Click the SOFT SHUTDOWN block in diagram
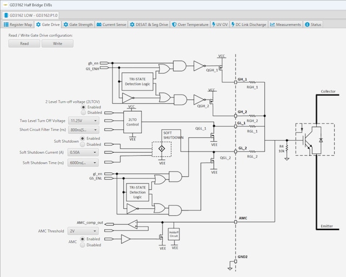The width and height of the screenshot is (346, 277). click(172, 135)
